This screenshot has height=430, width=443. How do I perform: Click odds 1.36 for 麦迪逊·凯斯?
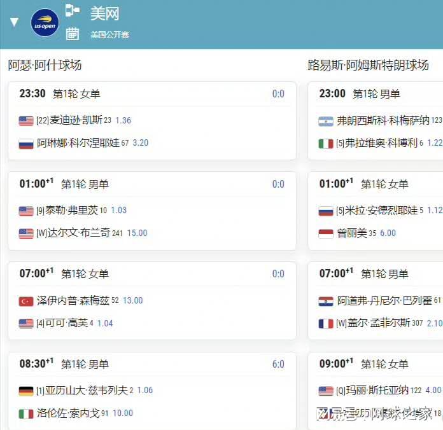[123, 121]
